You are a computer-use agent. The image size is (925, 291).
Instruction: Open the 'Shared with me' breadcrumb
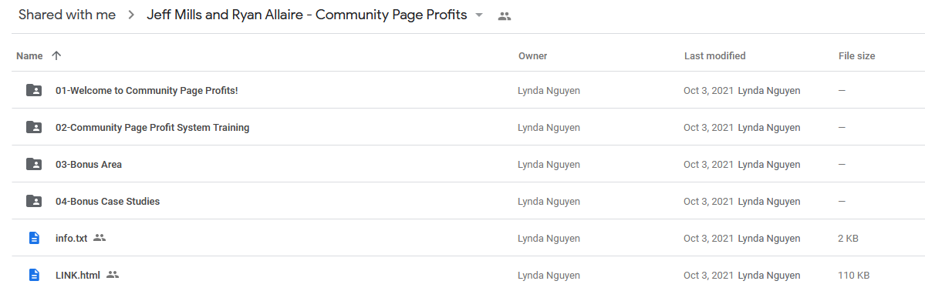tap(66, 15)
